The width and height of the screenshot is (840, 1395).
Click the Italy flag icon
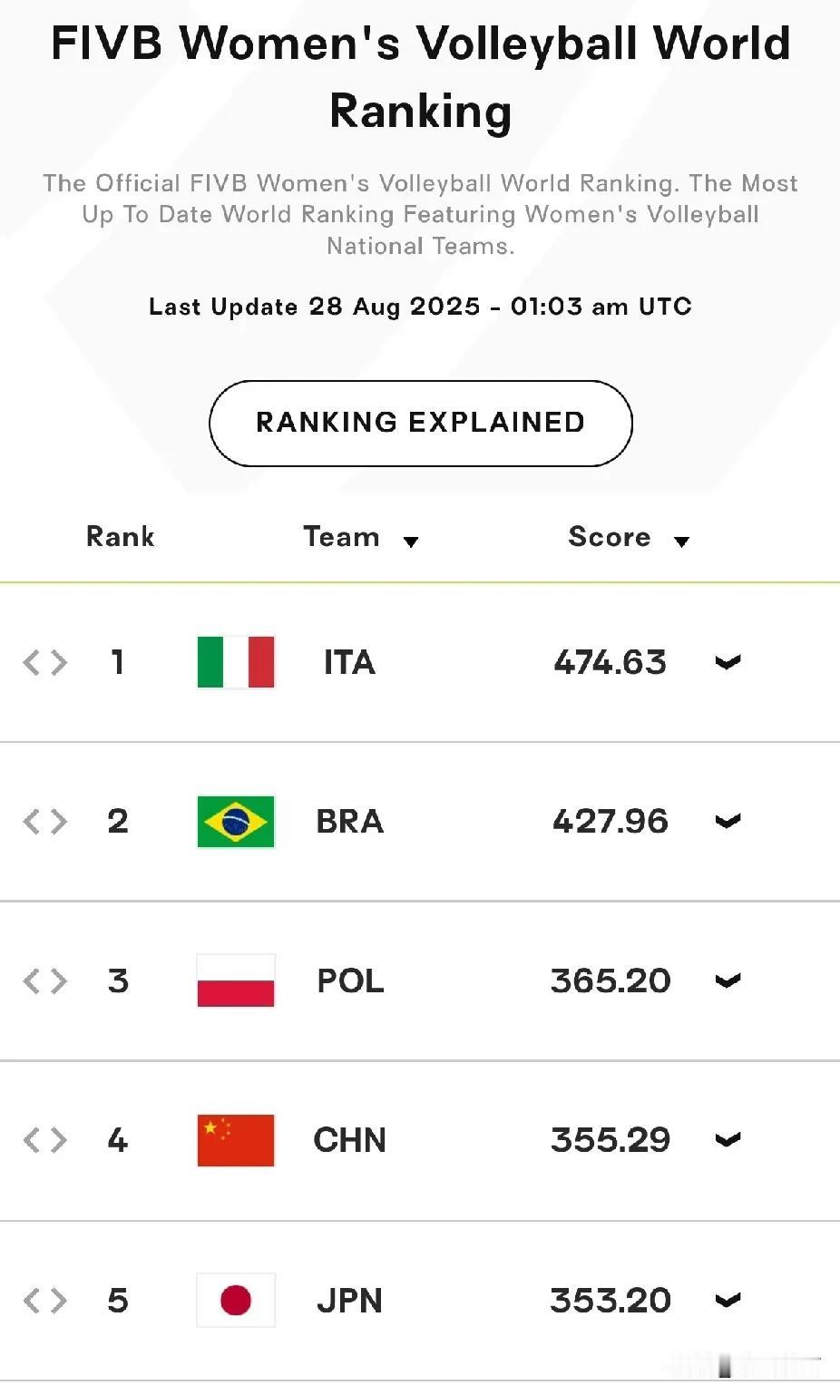[236, 662]
